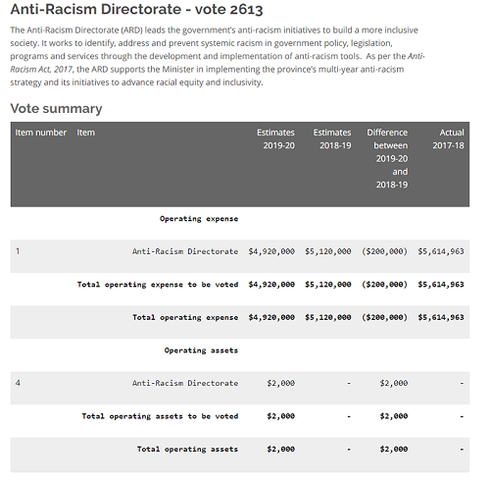Screen dimensions: 490x484
Task: Click the Operating assets section label
Action: pyautogui.click(x=201, y=350)
